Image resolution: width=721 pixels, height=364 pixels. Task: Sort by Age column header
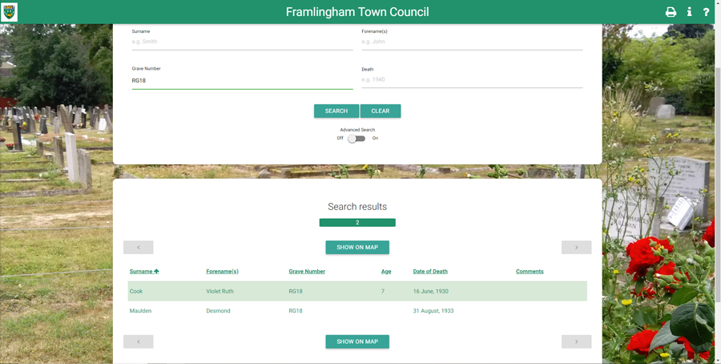386,272
